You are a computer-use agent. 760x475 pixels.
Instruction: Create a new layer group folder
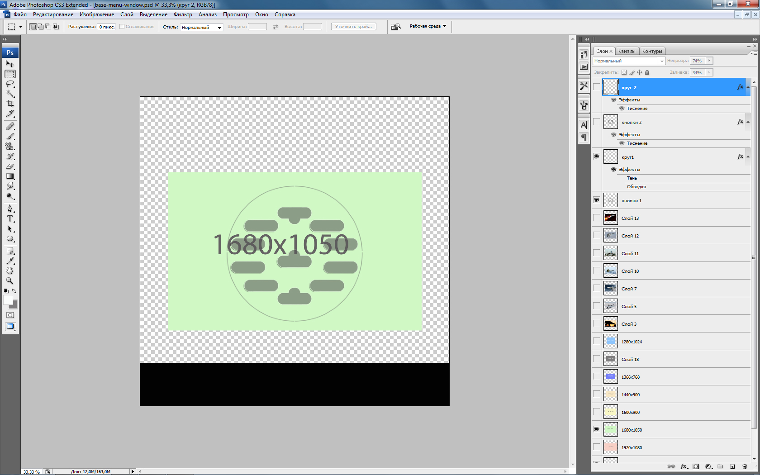coord(720,466)
